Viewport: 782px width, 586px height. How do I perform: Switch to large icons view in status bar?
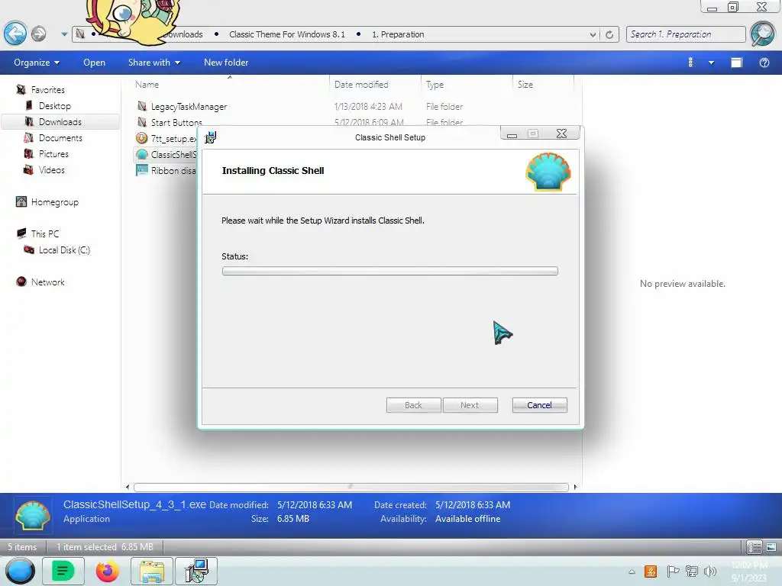[771, 547]
